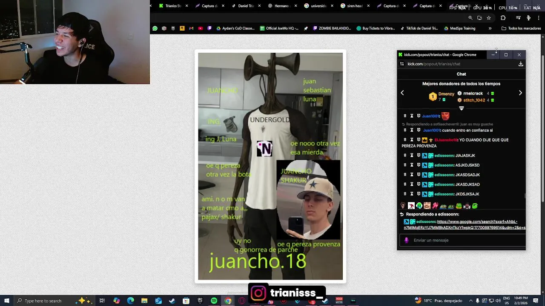The height and width of the screenshot is (306, 545).
Task: Open WhatsApp bookmark icon
Action: (x=155, y=28)
